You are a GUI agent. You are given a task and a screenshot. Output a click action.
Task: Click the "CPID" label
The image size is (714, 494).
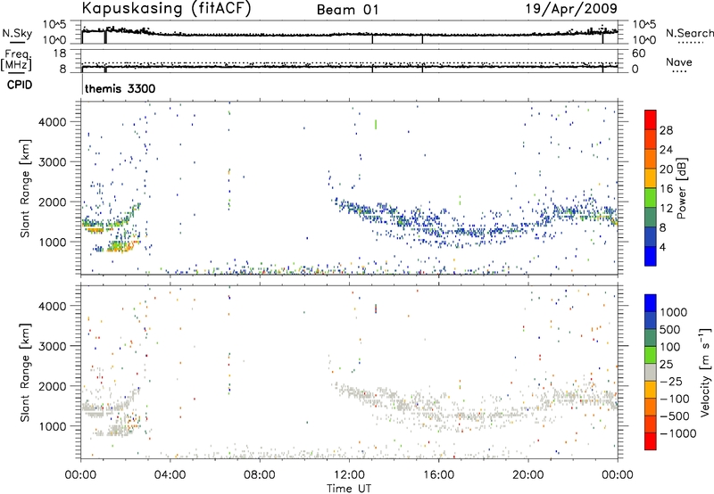coord(20,85)
